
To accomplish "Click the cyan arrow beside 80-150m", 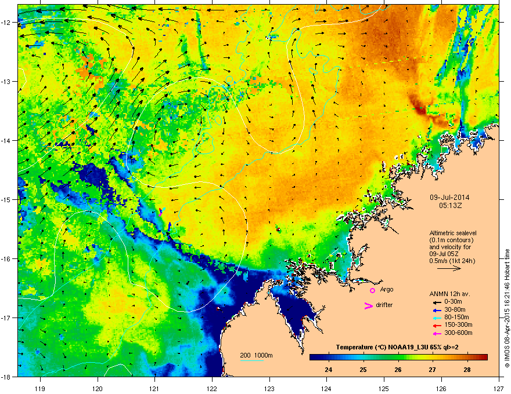I will pos(437,318).
